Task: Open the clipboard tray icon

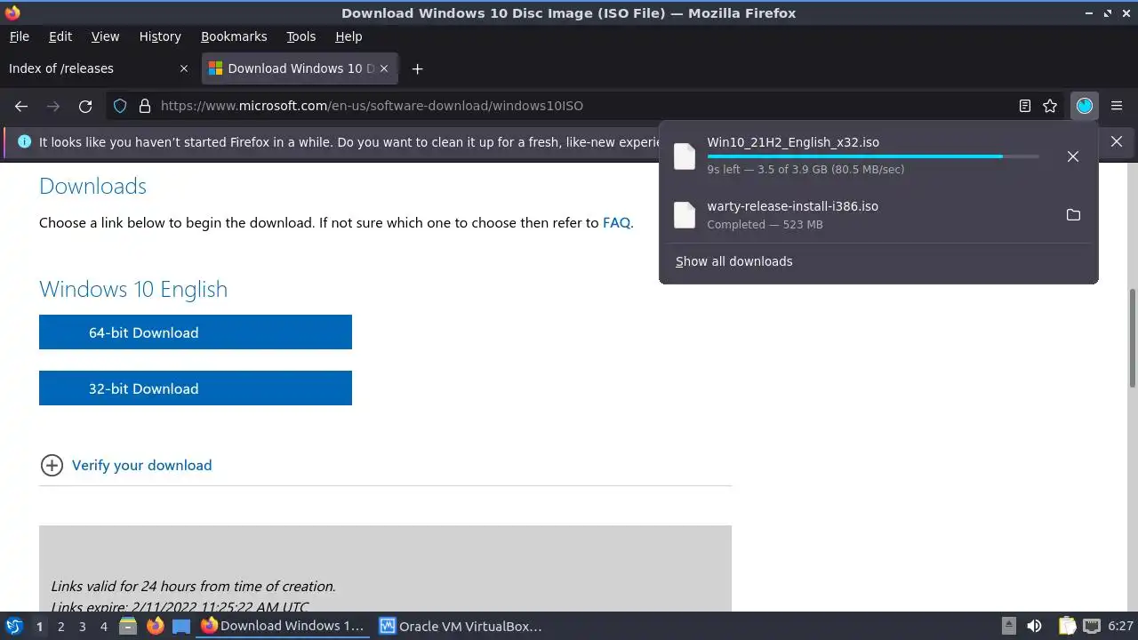Action: pos(1067,626)
